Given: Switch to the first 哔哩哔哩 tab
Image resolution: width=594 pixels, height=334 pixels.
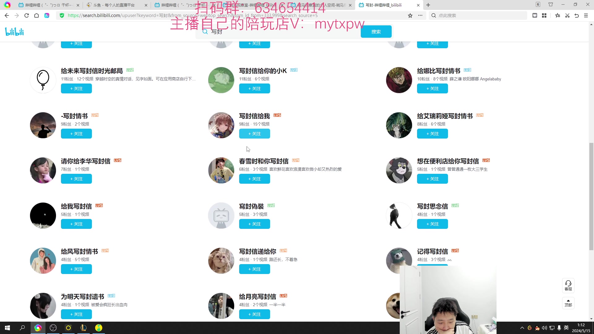Looking at the screenshot, I should 46,5.
